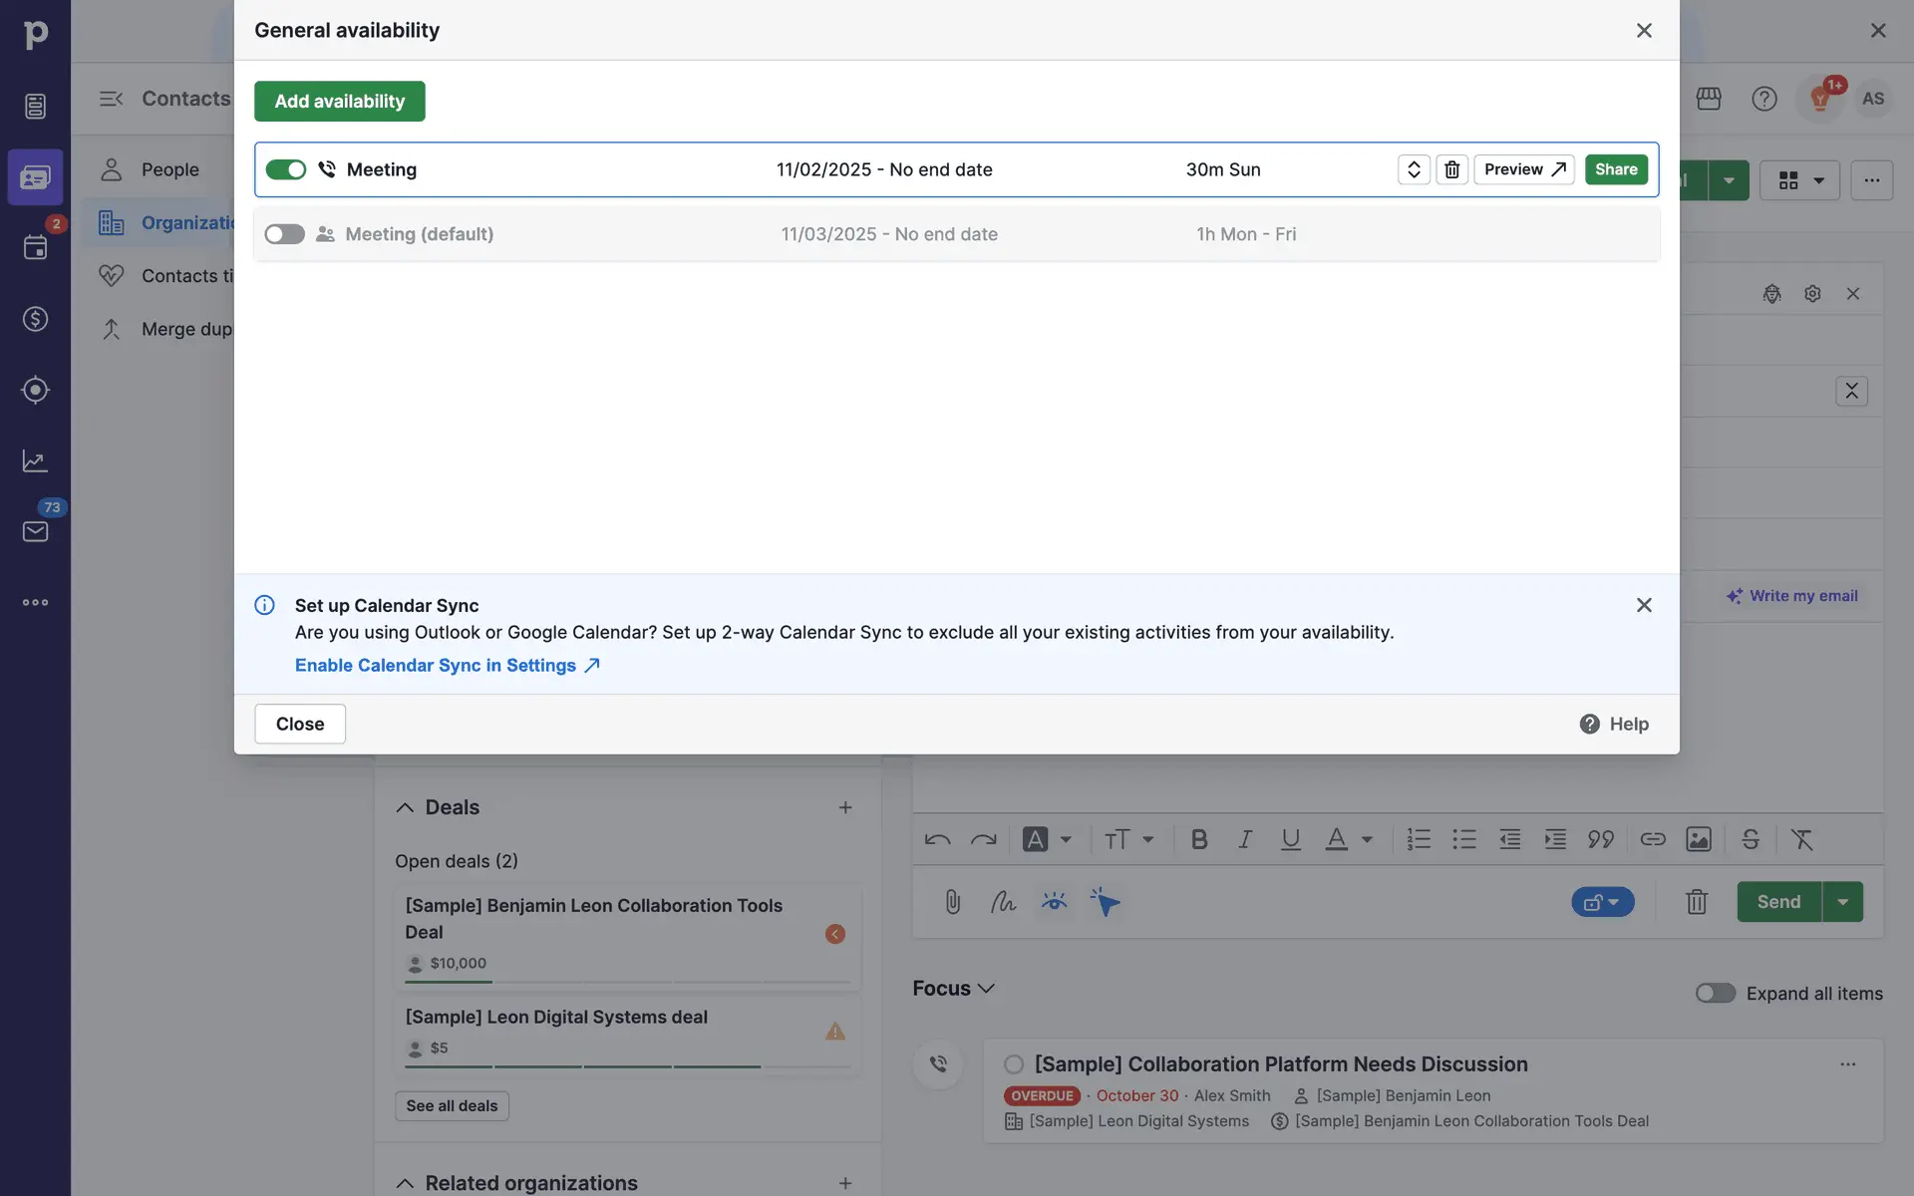Open the Deals dollar sidebar icon
The image size is (1914, 1196).
tap(35, 319)
